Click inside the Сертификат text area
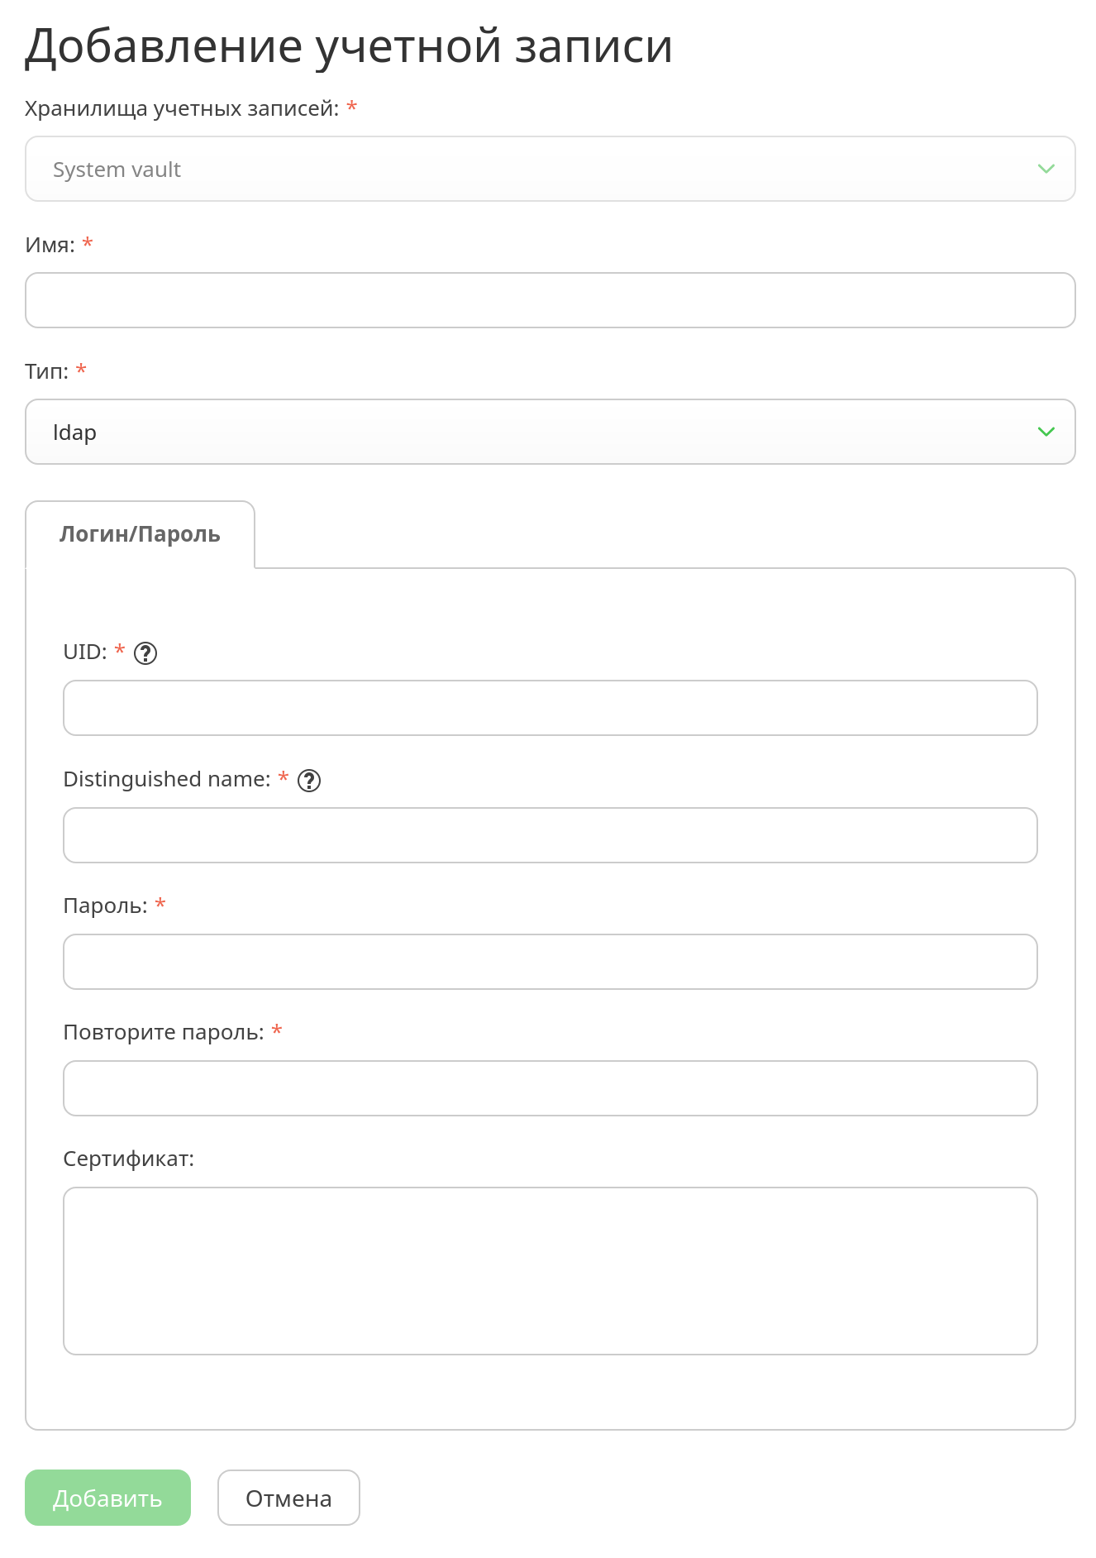The width and height of the screenshot is (1096, 1558). (550, 1271)
